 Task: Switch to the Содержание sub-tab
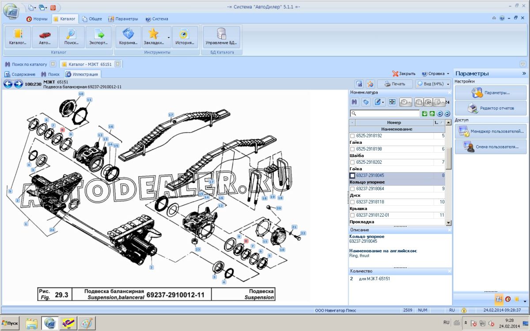(20, 74)
